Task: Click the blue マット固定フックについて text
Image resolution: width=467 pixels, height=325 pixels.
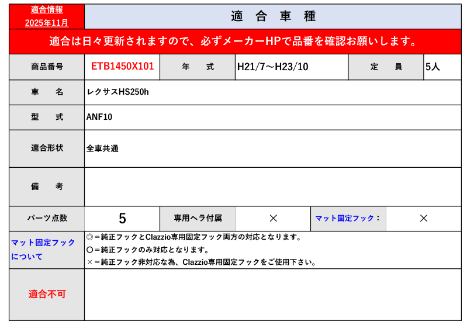Action: 43,249
